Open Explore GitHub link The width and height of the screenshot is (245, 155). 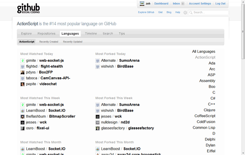[146, 12]
